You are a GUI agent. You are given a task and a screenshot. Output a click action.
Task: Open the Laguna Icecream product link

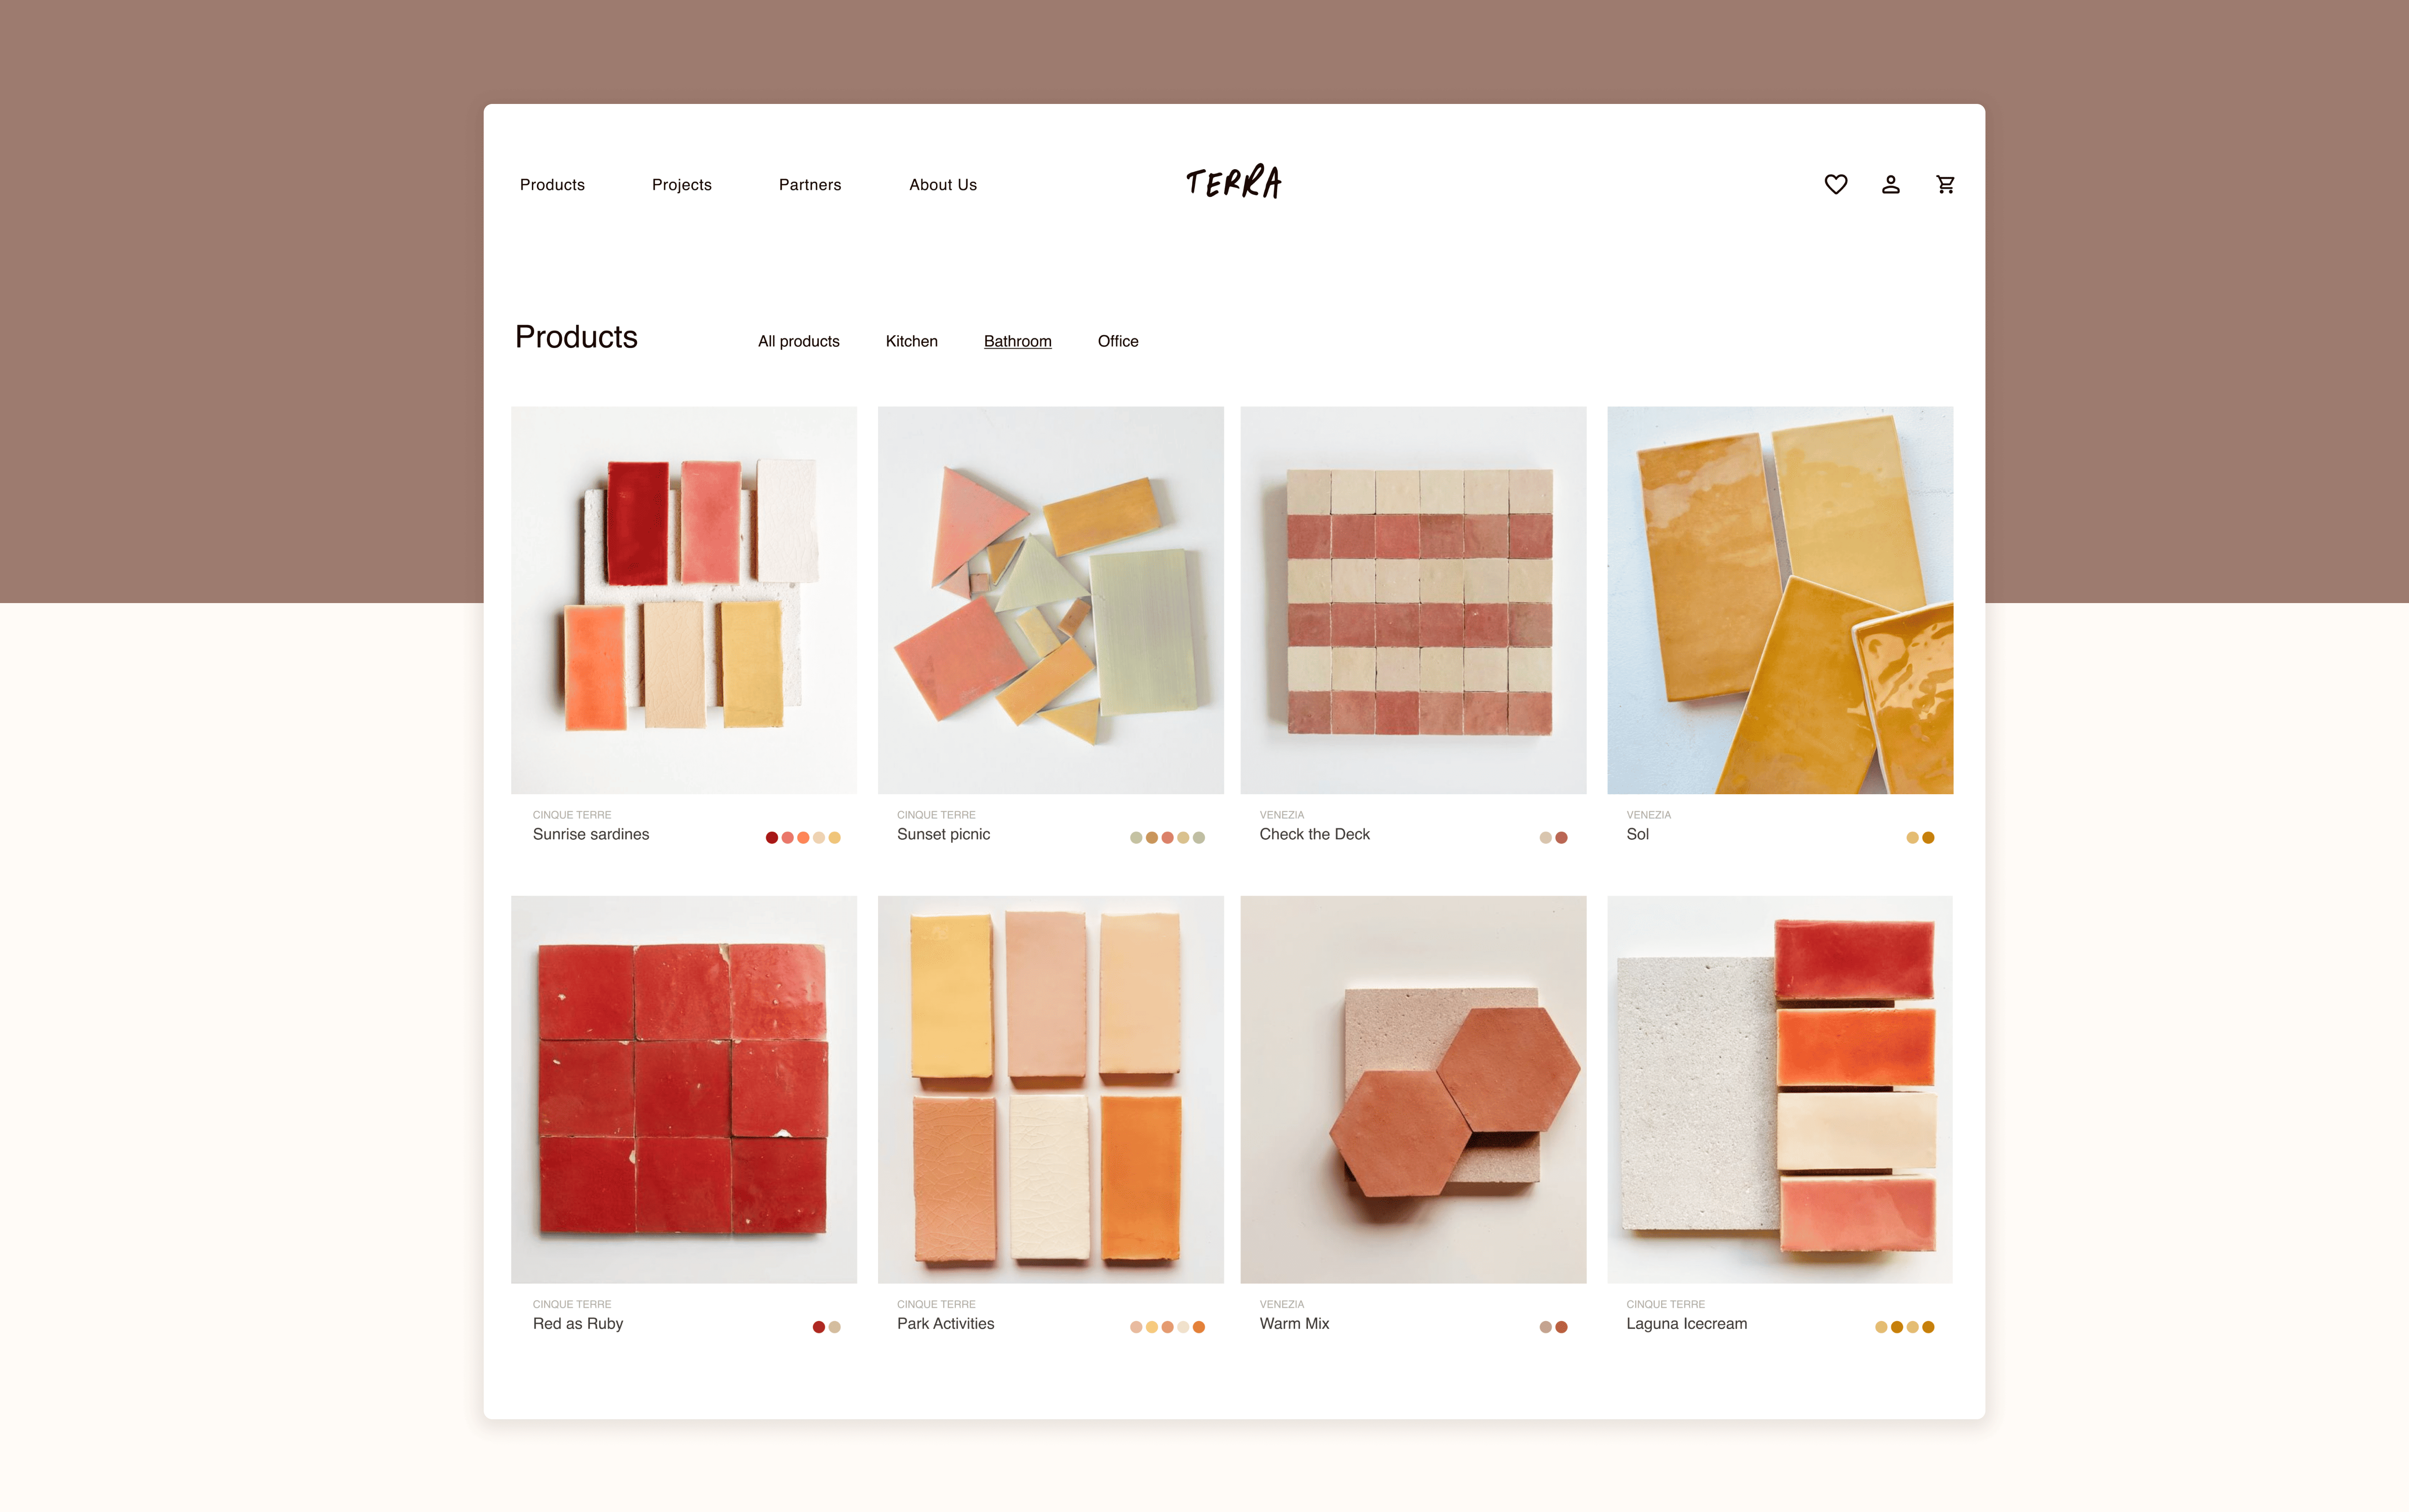[x=1687, y=1323]
